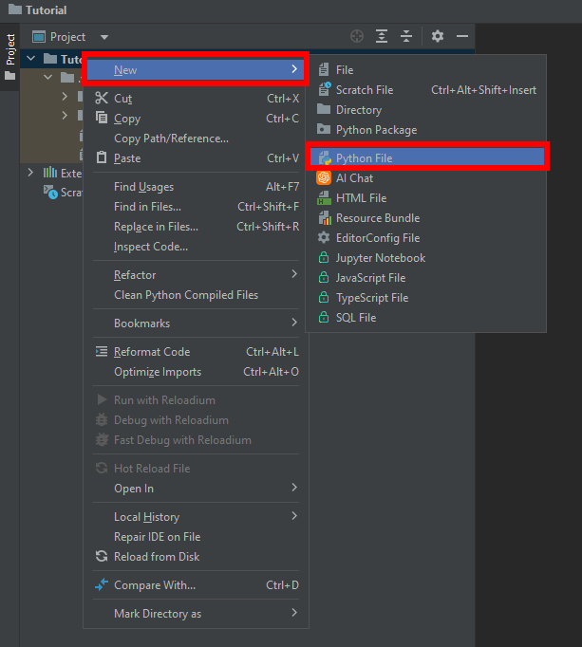Click the Select Opened File crosshair icon
582x647 pixels.
356,36
